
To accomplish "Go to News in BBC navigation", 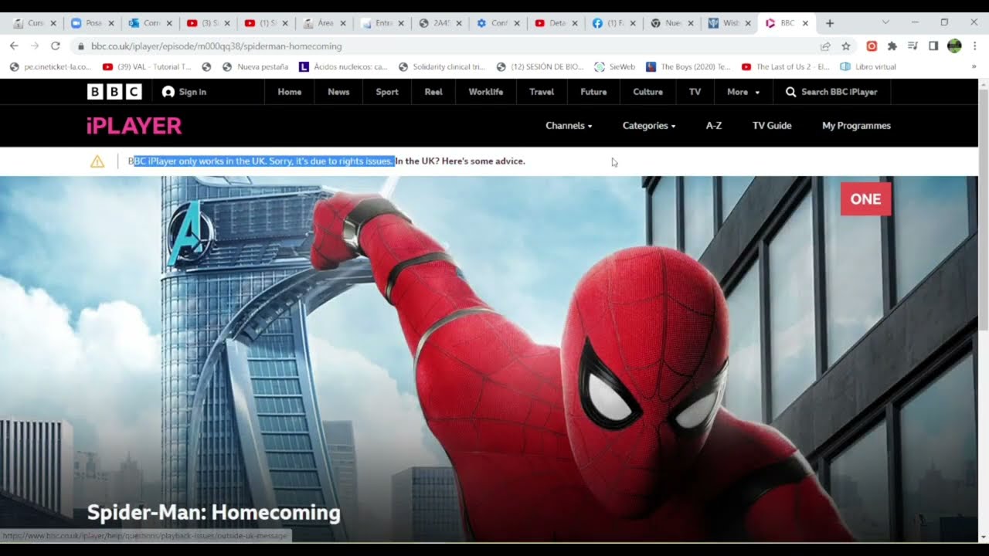I will [x=338, y=92].
